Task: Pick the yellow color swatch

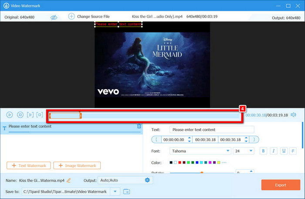Action: 219,162
